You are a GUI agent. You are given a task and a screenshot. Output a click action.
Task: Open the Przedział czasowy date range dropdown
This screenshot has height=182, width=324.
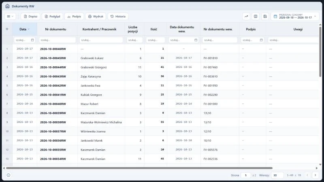(295, 16)
